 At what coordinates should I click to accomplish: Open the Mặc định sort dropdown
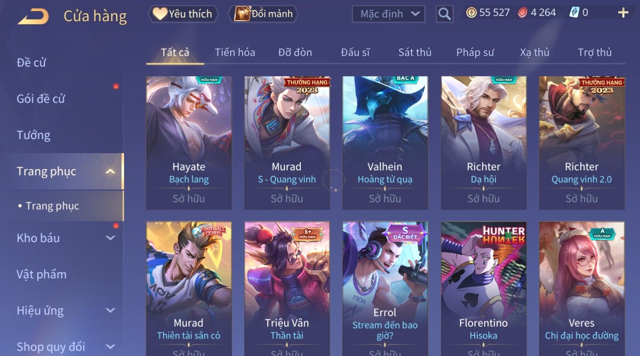coord(389,14)
